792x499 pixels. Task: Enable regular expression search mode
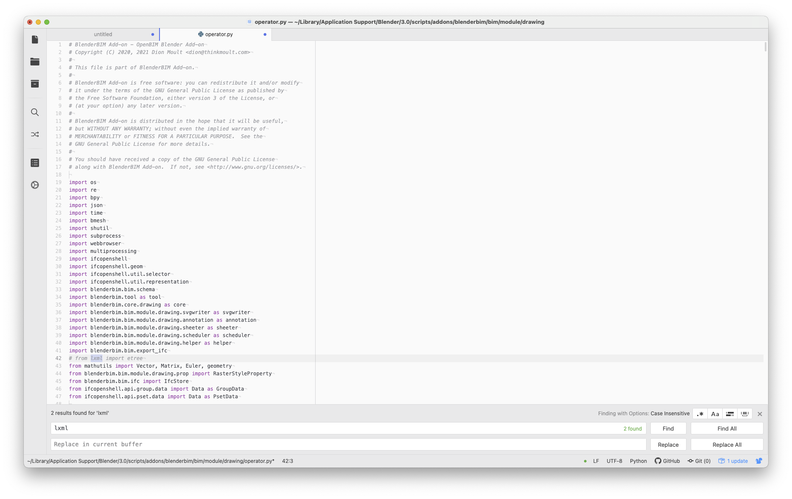pos(700,414)
